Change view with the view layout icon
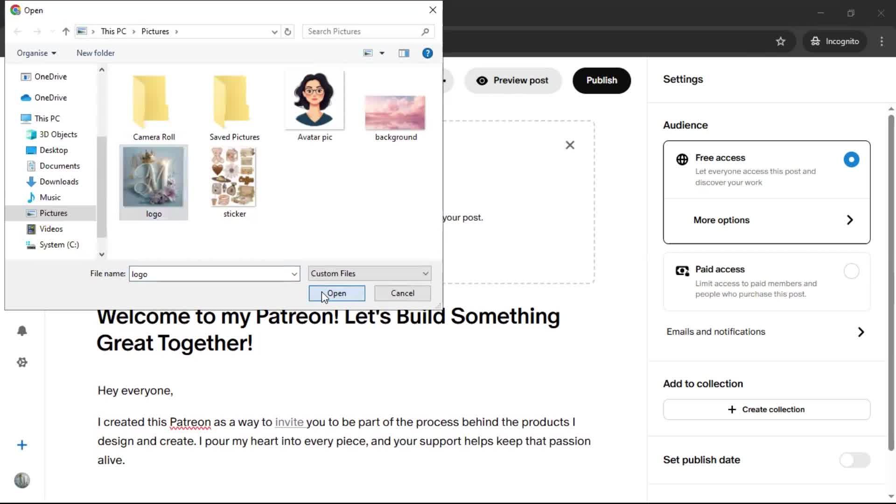 point(368,53)
